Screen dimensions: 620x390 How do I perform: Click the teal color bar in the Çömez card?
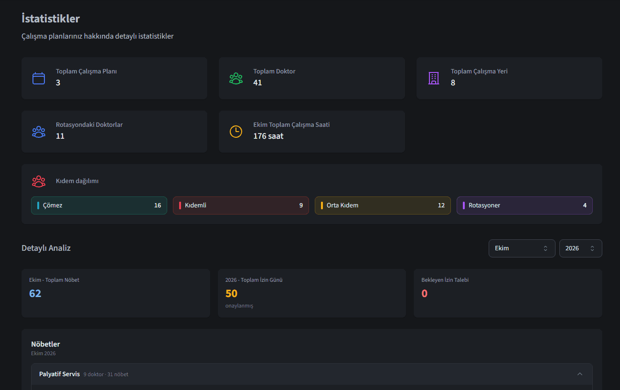click(x=38, y=205)
